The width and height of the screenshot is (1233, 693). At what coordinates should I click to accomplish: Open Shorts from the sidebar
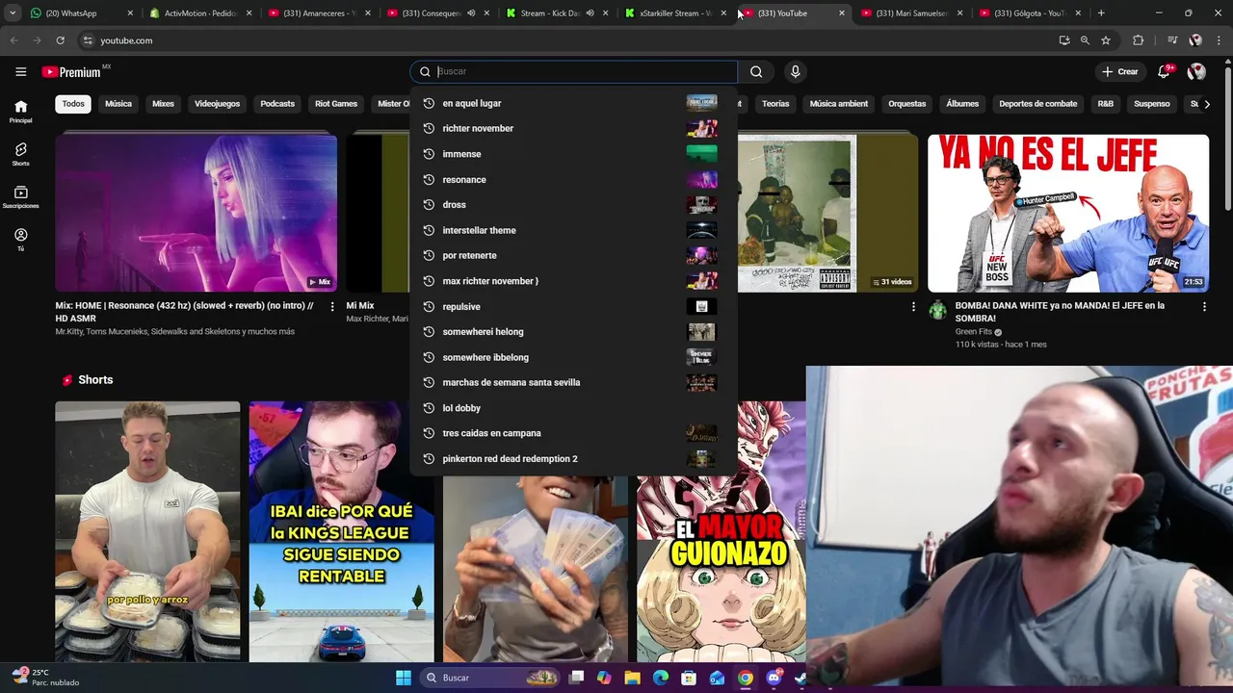click(x=20, y=154)
